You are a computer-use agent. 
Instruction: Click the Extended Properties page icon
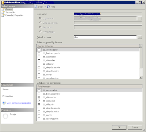[x=3, y=15]
